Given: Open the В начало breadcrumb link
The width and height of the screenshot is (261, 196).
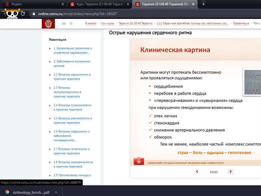Looking at the screenshot, I should [x=91, y=23].
